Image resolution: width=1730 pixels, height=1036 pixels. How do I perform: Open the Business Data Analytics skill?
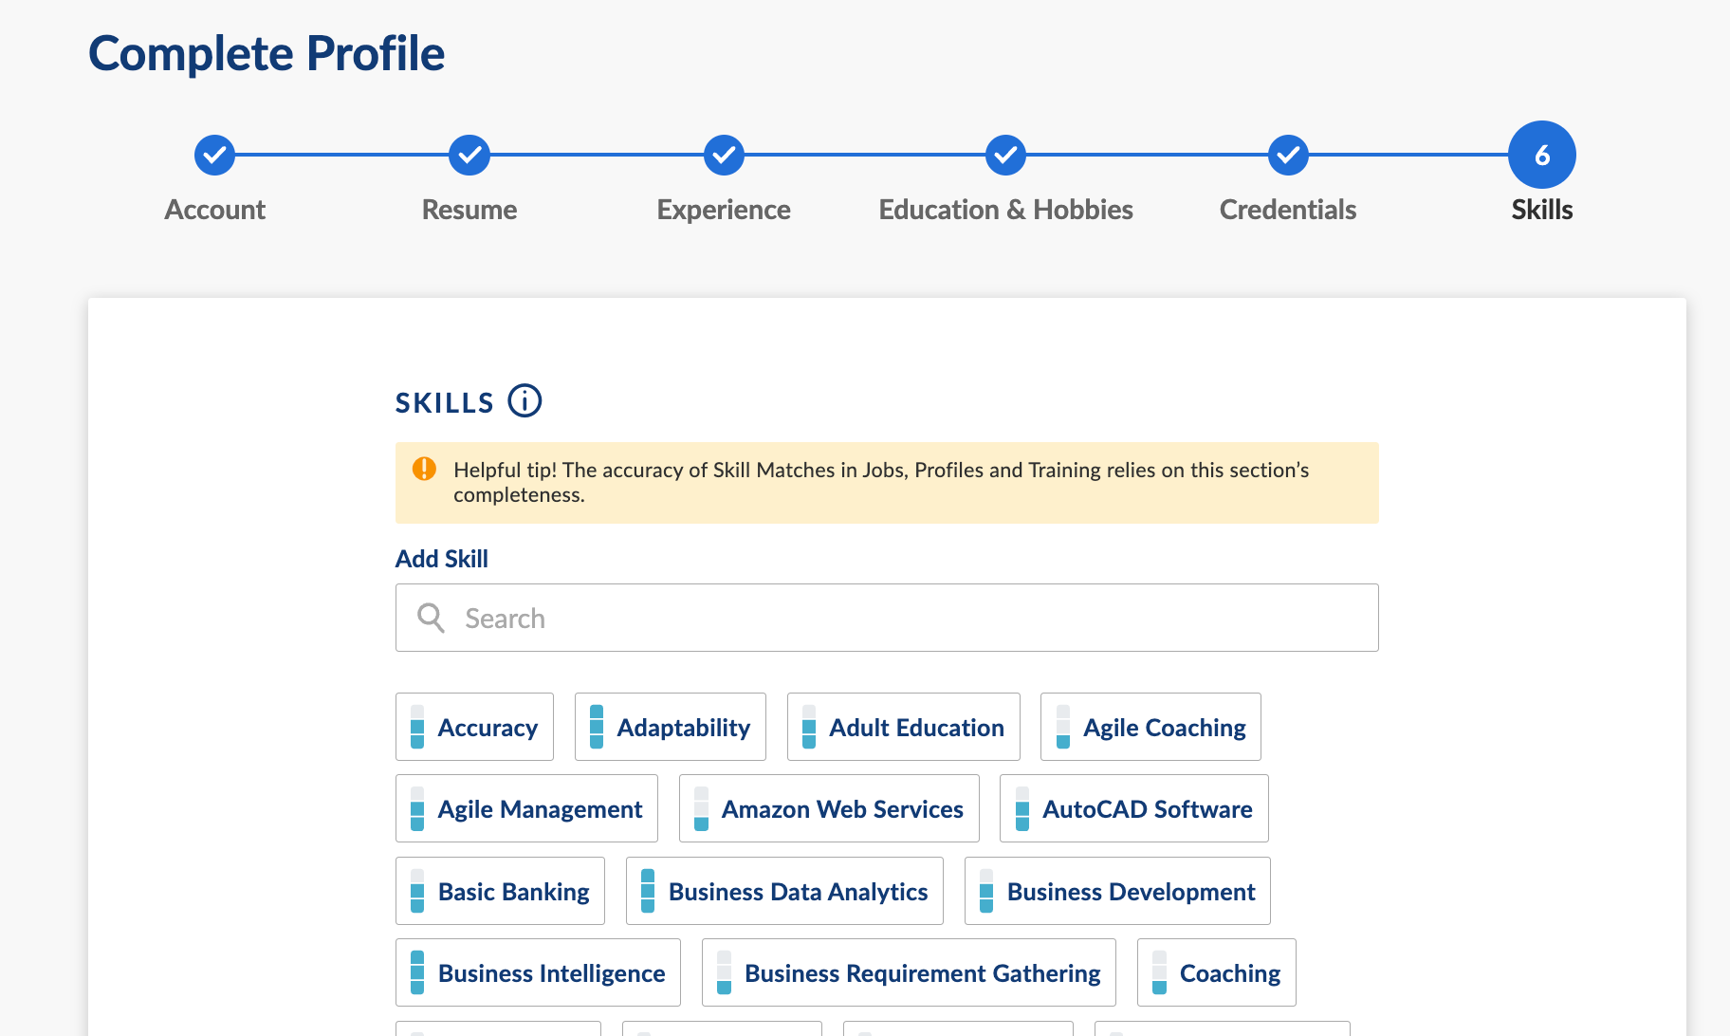(x=784, y=892)
